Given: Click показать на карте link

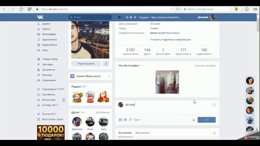Looking at the screenshot, I should coord(205,66).
